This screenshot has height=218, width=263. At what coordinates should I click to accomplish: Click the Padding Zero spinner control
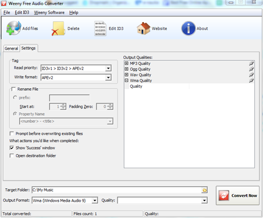pos(105,106)
